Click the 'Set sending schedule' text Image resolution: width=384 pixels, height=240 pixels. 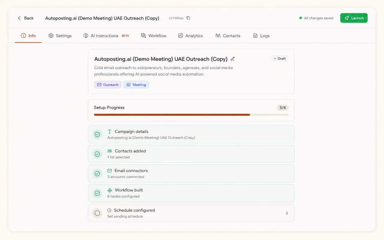(125, 216)
